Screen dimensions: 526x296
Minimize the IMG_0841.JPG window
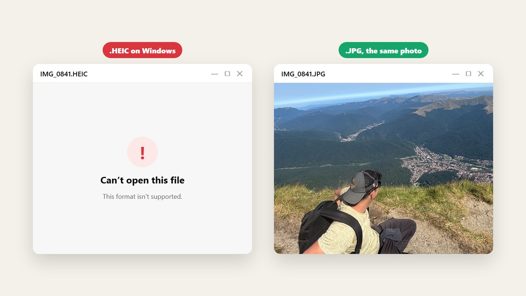(456, 74)
